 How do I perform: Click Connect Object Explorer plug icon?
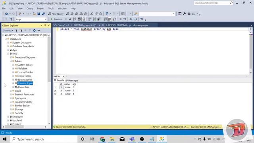(x=16, y=30)
